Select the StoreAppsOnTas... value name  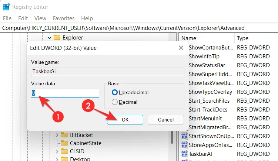tap(211, 145)
